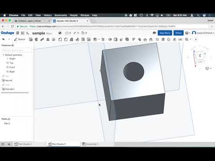
Task: Open the Jason user account menu
Action: [x=203, y=33]
